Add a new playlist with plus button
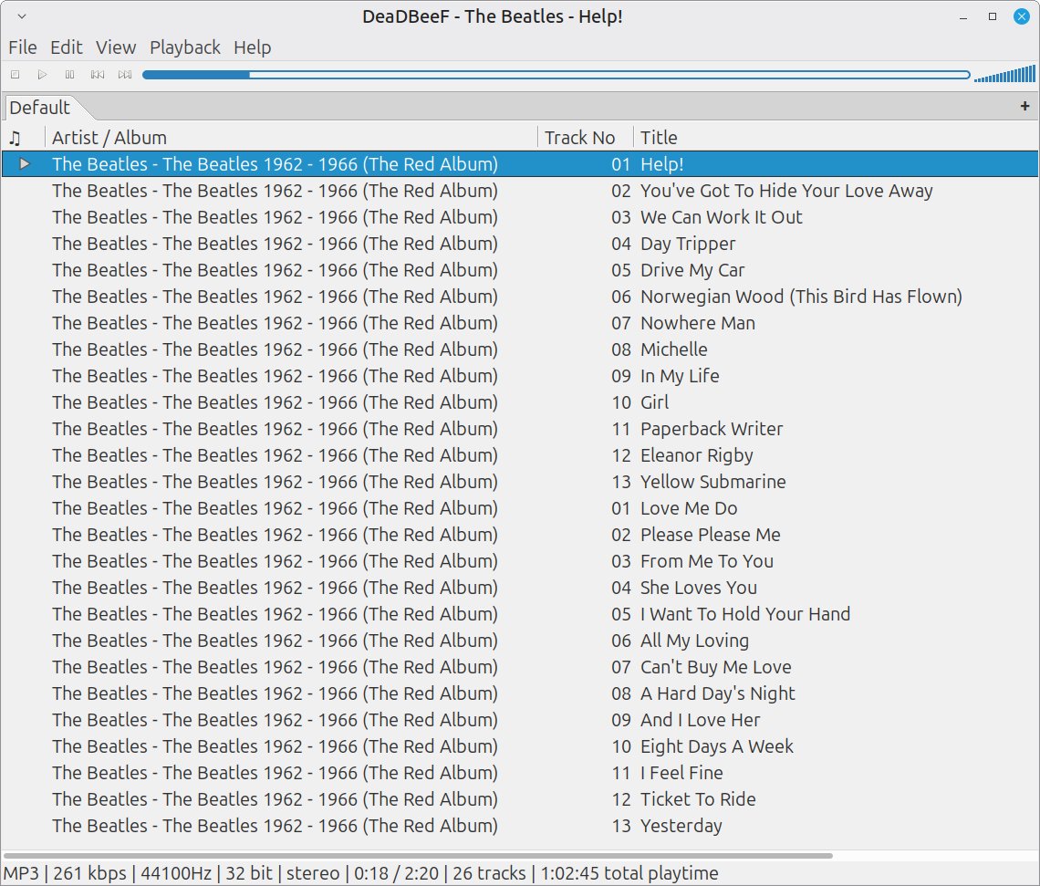The height and width of the screenshot is (886, 1040). pos(1024,106)
